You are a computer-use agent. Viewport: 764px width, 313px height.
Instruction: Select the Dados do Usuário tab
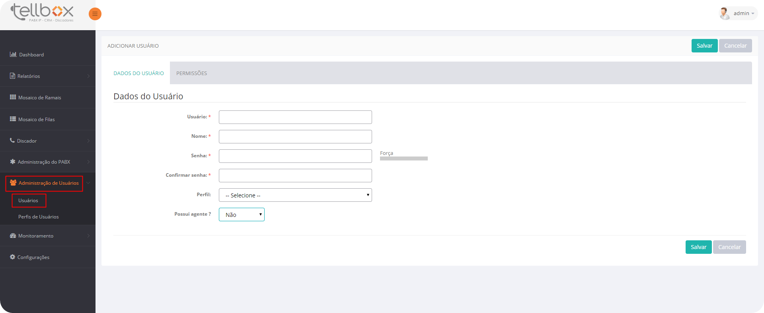138,73
